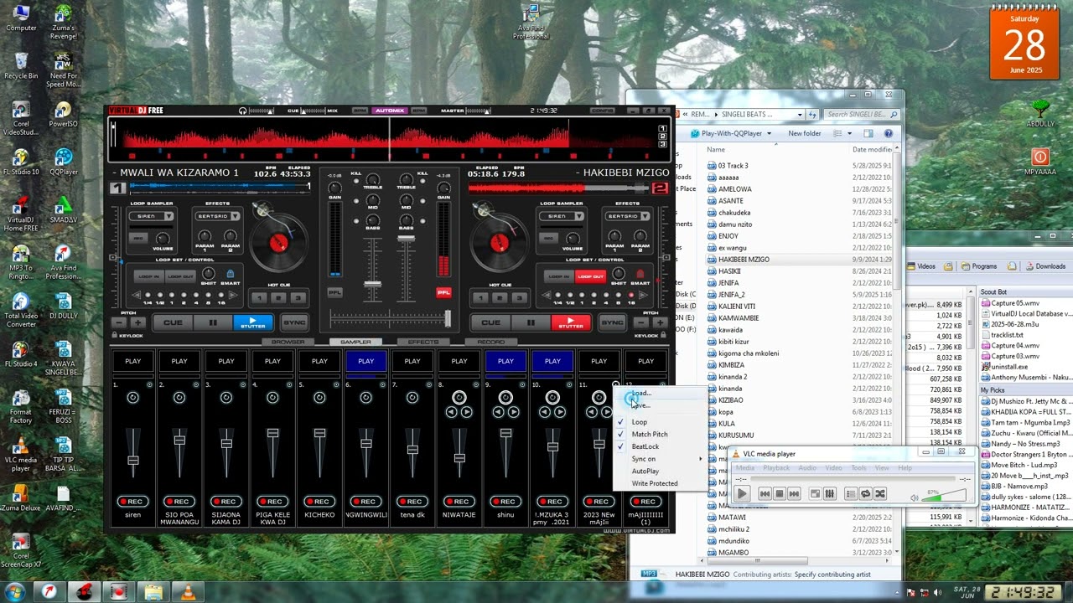Select the FL Studio 10 desktop icon
This screenshot has width=1073, height=603.
coord(21,160)
